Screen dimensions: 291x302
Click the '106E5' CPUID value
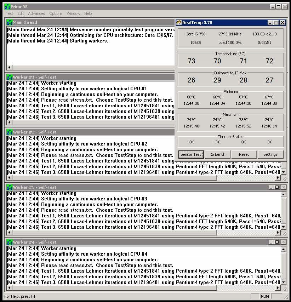pos(195,42)
